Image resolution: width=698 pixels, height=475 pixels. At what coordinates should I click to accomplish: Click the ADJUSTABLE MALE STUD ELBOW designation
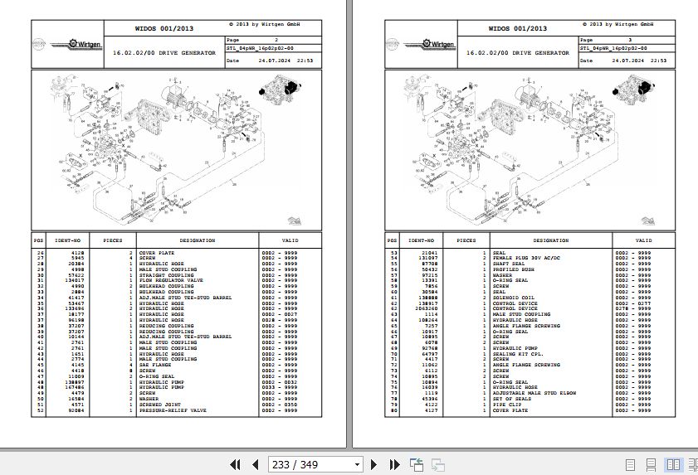(534, 393)
